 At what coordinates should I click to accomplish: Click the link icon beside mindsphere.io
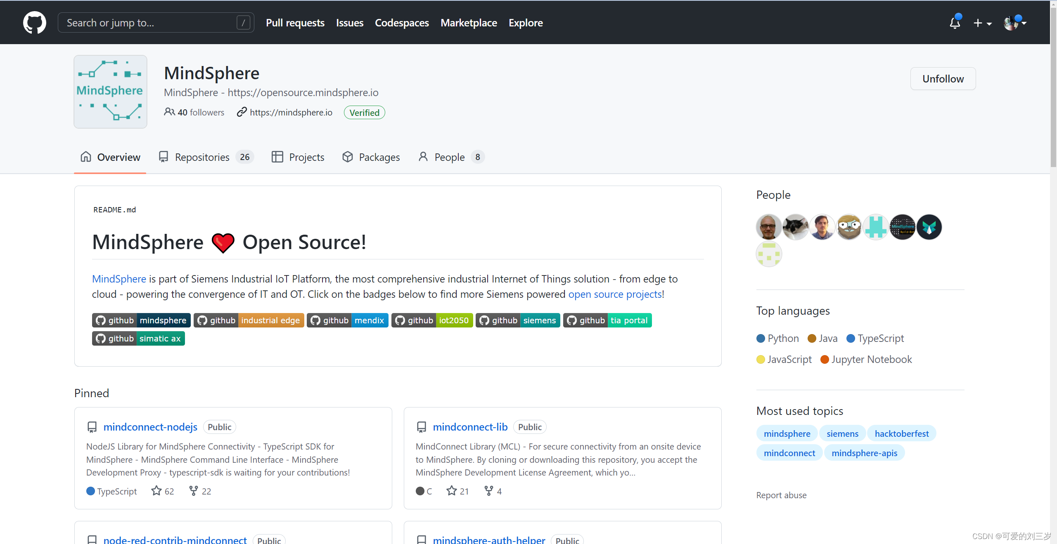coord(242,112)
